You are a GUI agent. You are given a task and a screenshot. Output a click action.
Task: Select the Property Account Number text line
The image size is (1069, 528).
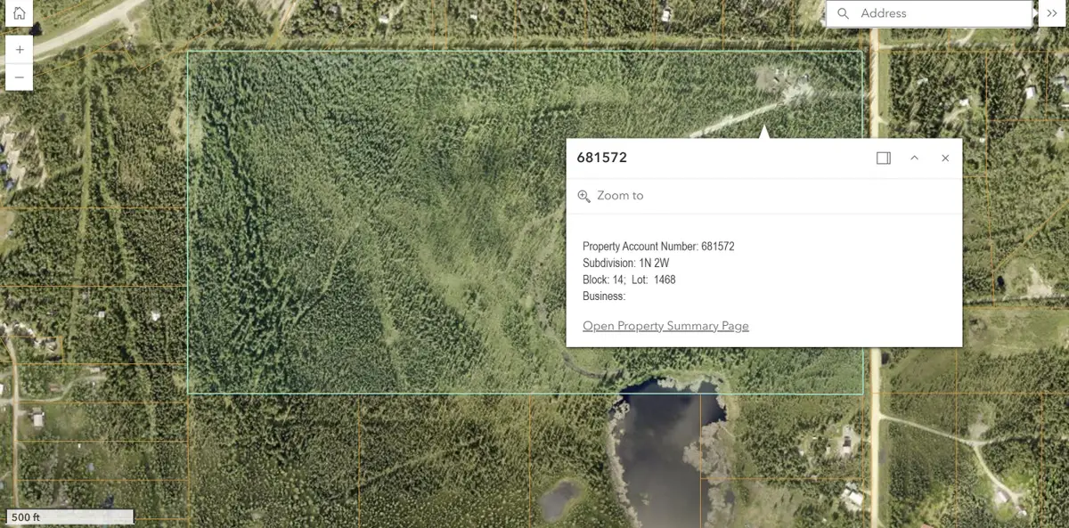658,247
